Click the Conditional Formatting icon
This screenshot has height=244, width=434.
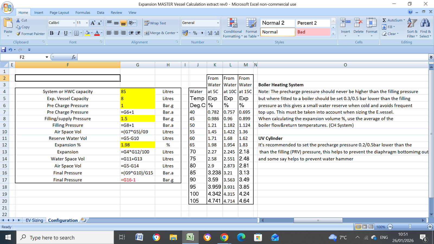pos(232,24)
